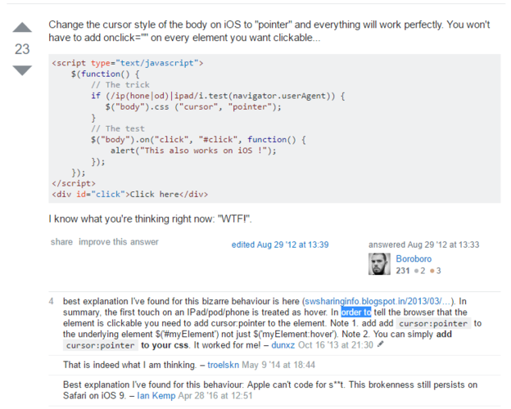This screenshot has height=409, width=511.
Task: Downvote the answer with the down arrow
Action: (x=22, y=70)
